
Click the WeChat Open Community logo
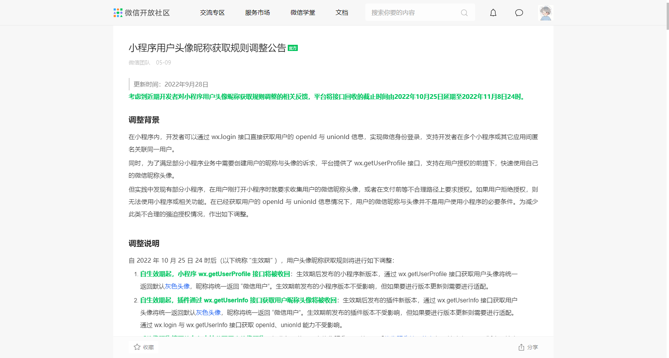[x=118, y=13]
